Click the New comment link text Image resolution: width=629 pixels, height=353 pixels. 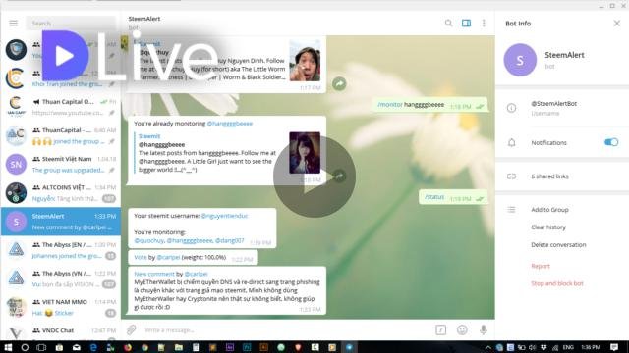tap(154, 275)
